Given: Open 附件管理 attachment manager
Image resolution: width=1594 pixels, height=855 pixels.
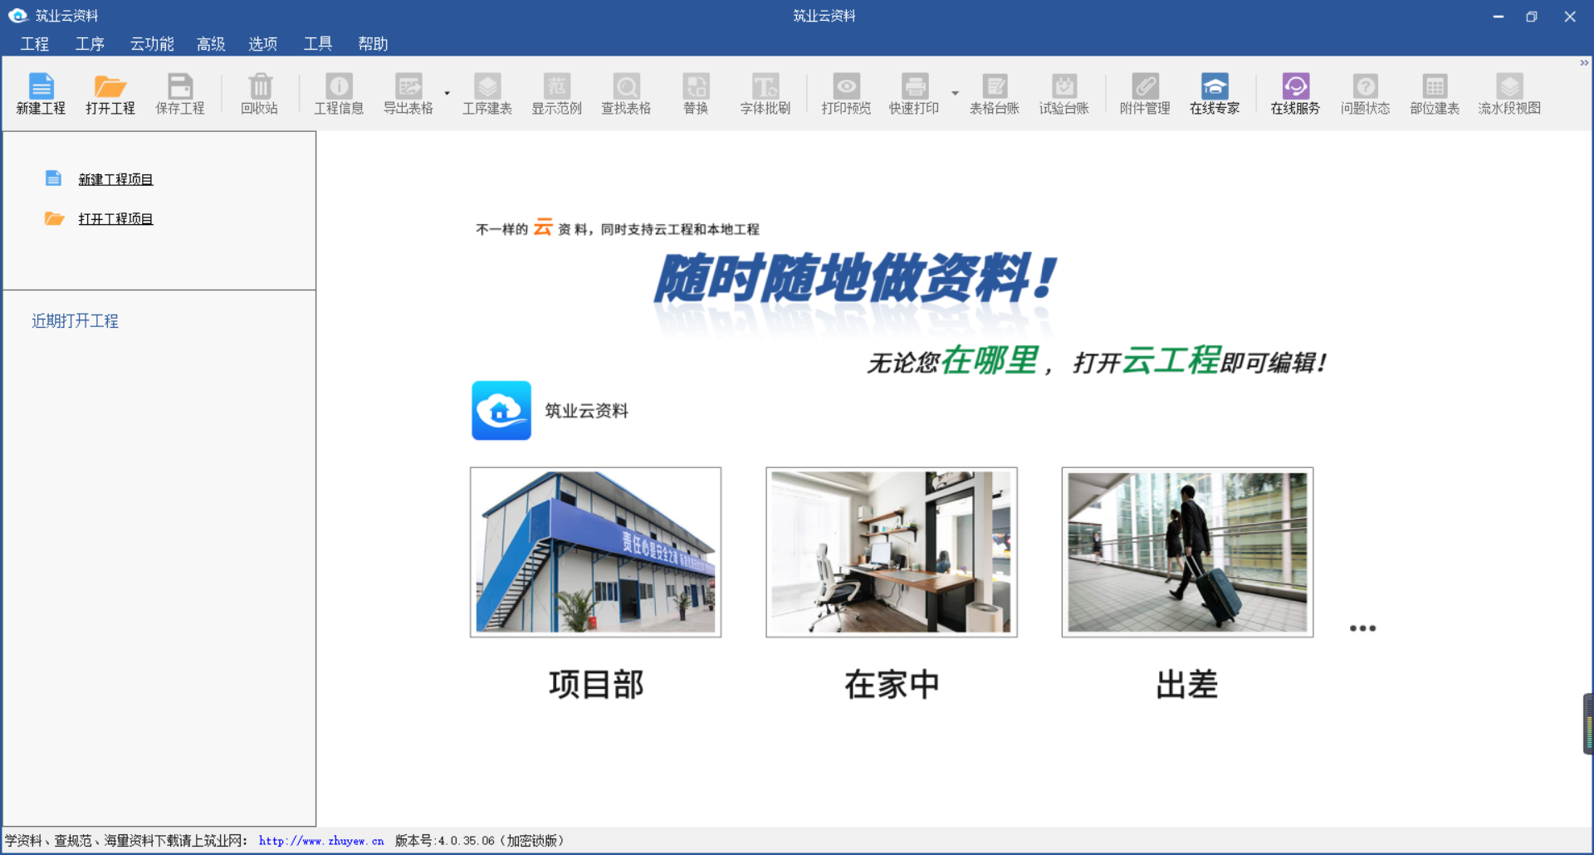Looking at the screenshot, I should click(1145, 93).
